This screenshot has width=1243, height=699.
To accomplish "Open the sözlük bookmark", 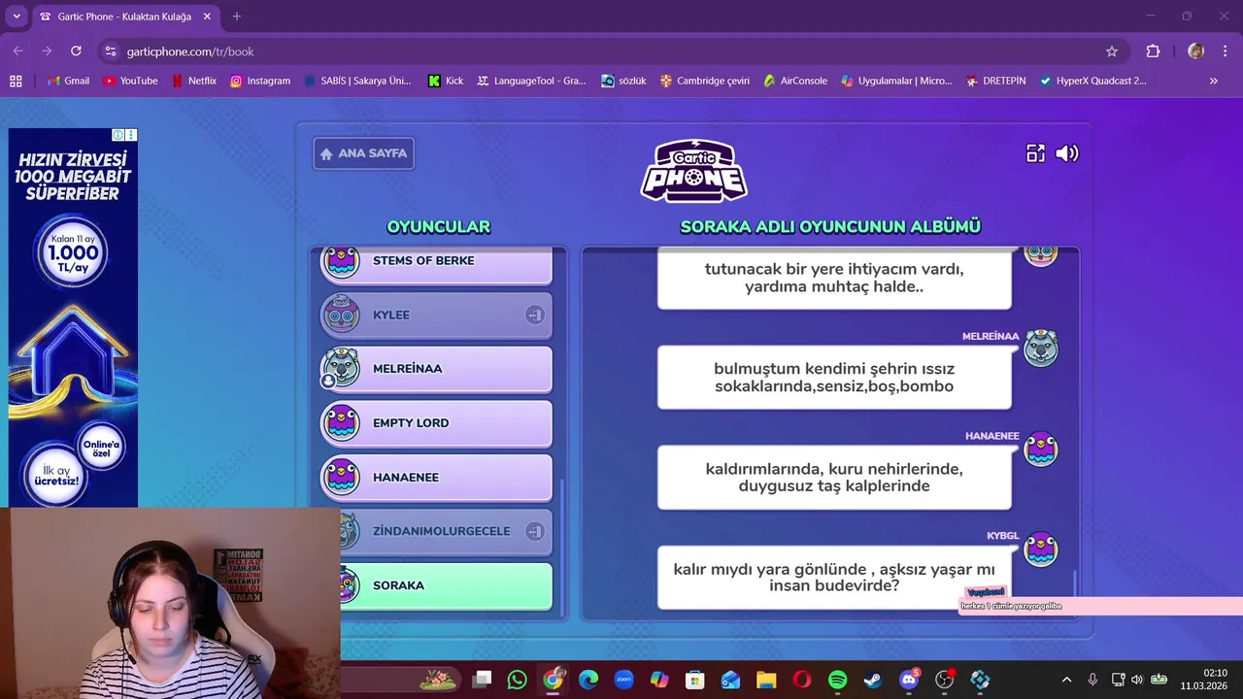I will [x=623, y=81].
